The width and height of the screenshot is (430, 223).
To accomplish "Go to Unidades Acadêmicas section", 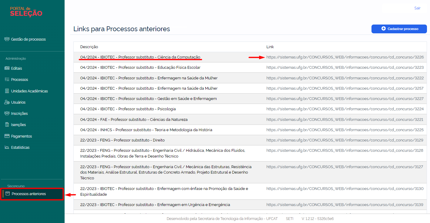I will point(29,91).
